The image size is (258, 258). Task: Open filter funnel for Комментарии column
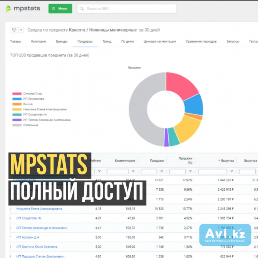point(133,171)
